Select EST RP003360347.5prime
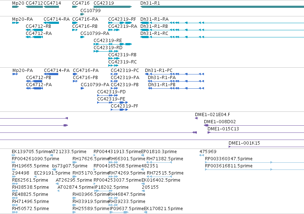This screenshot has height=214, width=304. click(x=229, y=159)
